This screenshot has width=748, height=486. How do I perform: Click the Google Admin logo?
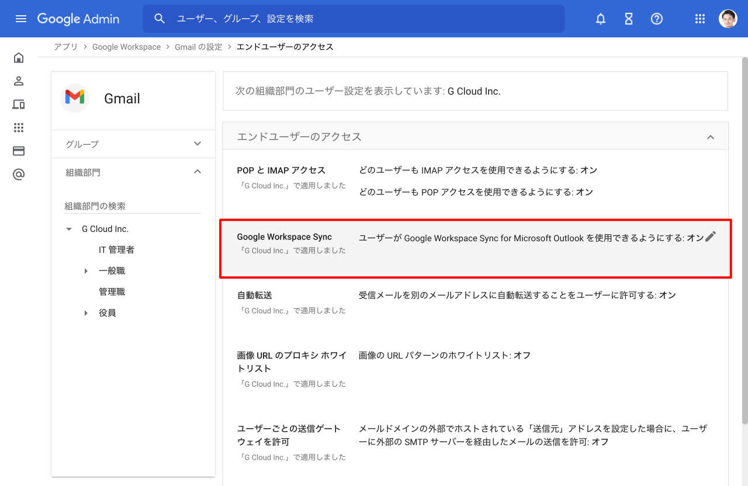78,19
